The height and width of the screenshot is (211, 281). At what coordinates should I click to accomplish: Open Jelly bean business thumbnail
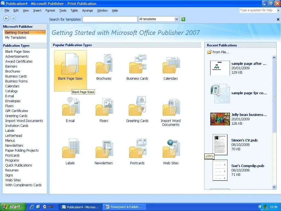tap(220, 119)
